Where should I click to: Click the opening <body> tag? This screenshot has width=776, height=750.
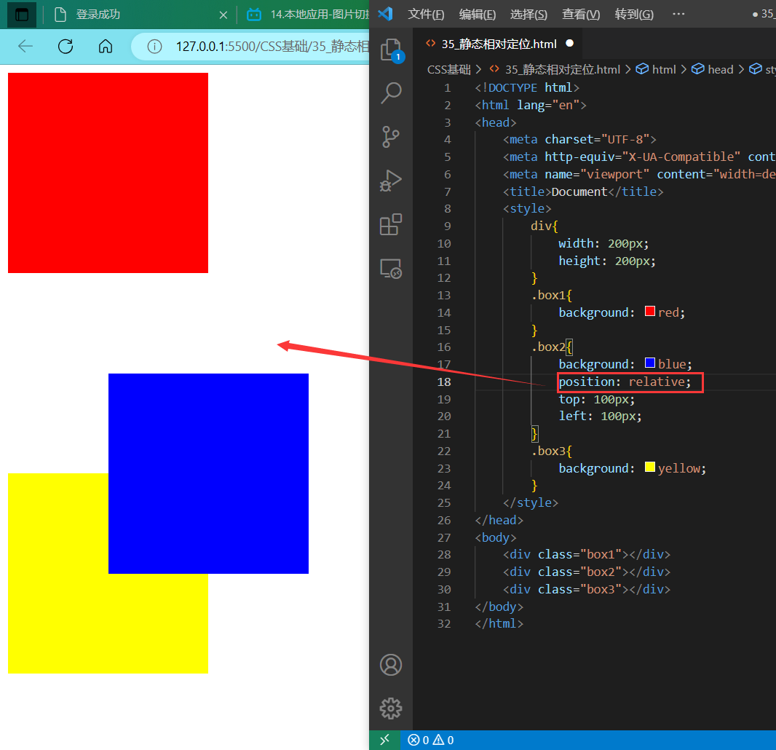(496, 537)
